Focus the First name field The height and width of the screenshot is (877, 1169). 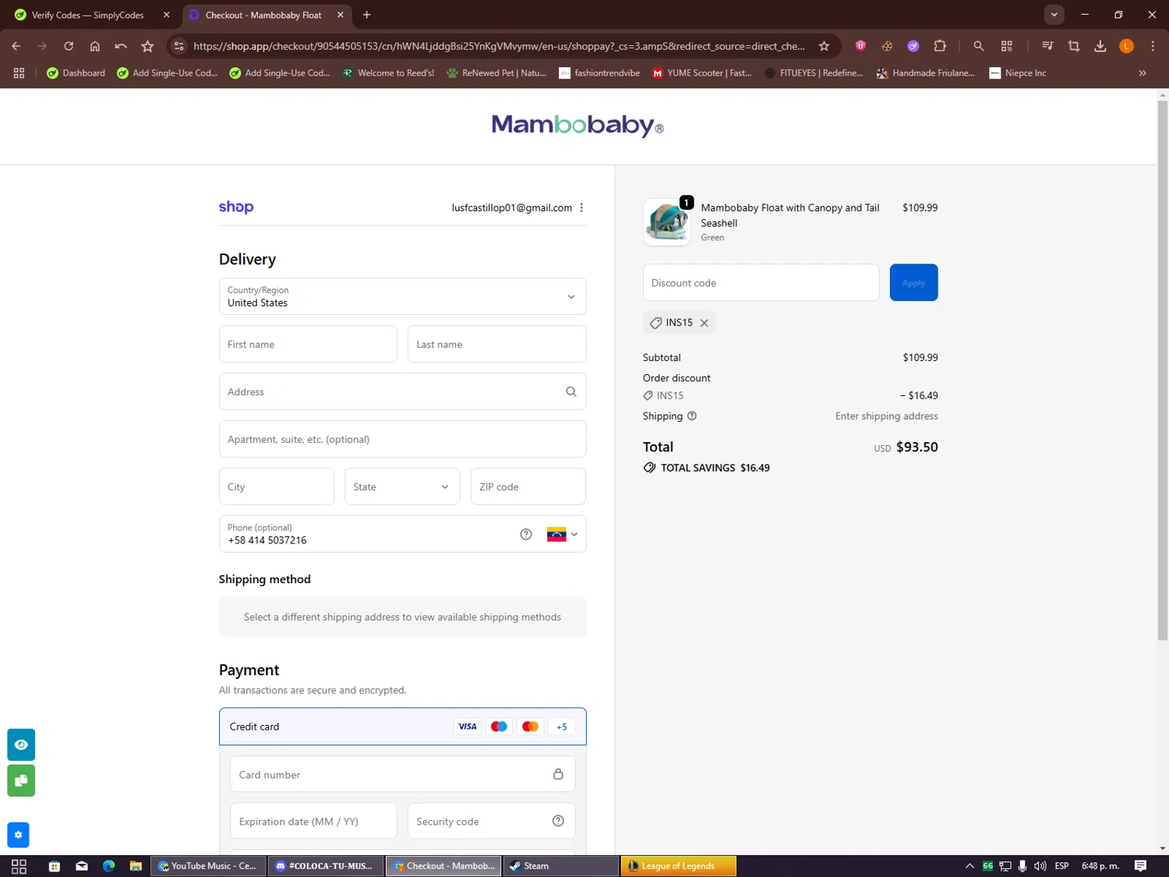pos(308,345)
